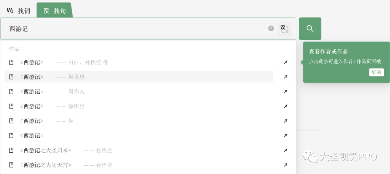Click the search field containing 西游记
Viewport: 390px width, 174px height.
click(137, 29)
